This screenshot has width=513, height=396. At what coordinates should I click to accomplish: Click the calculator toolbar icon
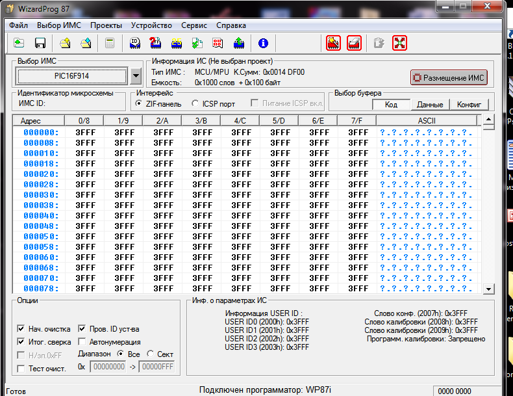point(110,43)
